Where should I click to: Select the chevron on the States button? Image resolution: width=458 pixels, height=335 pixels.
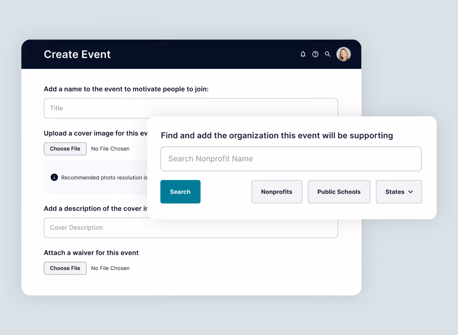[411, 192]
